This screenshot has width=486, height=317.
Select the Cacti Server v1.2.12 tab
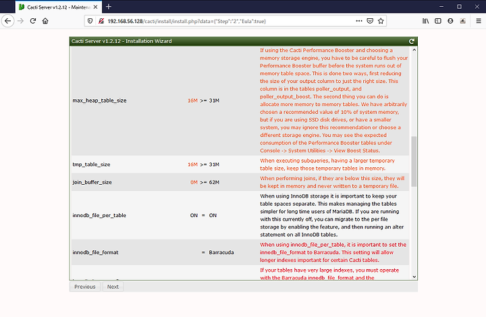pos(58,7)
